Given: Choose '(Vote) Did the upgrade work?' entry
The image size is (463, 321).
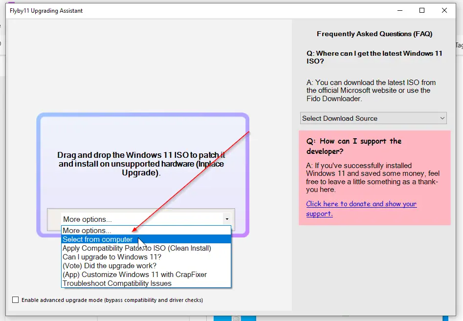Looking at the screenshot, I should tap(146, 266).
